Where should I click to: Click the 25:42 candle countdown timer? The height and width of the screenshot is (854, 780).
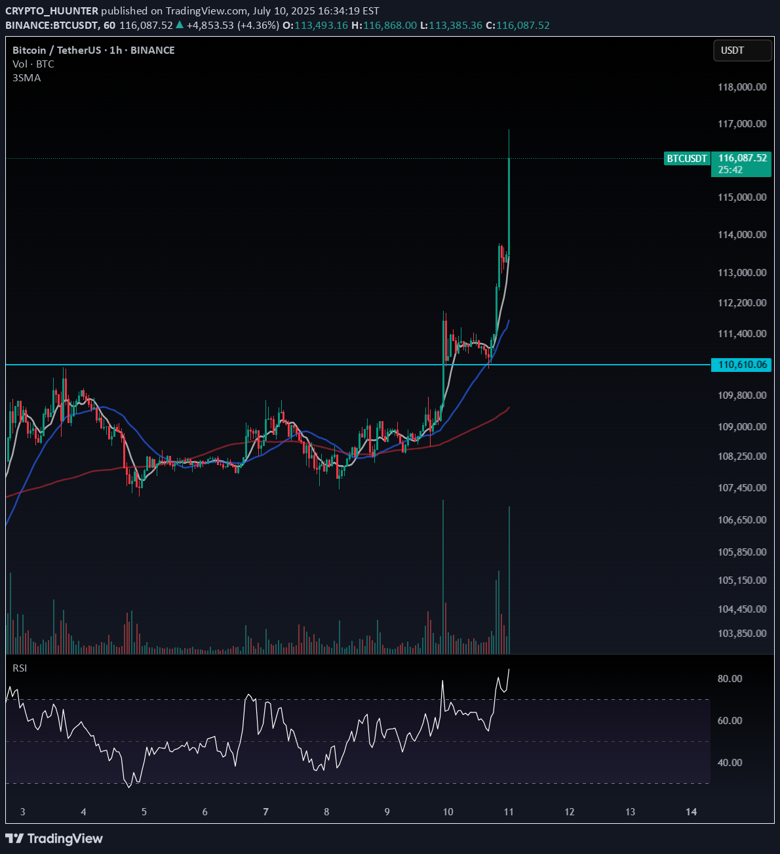point(730,170)
